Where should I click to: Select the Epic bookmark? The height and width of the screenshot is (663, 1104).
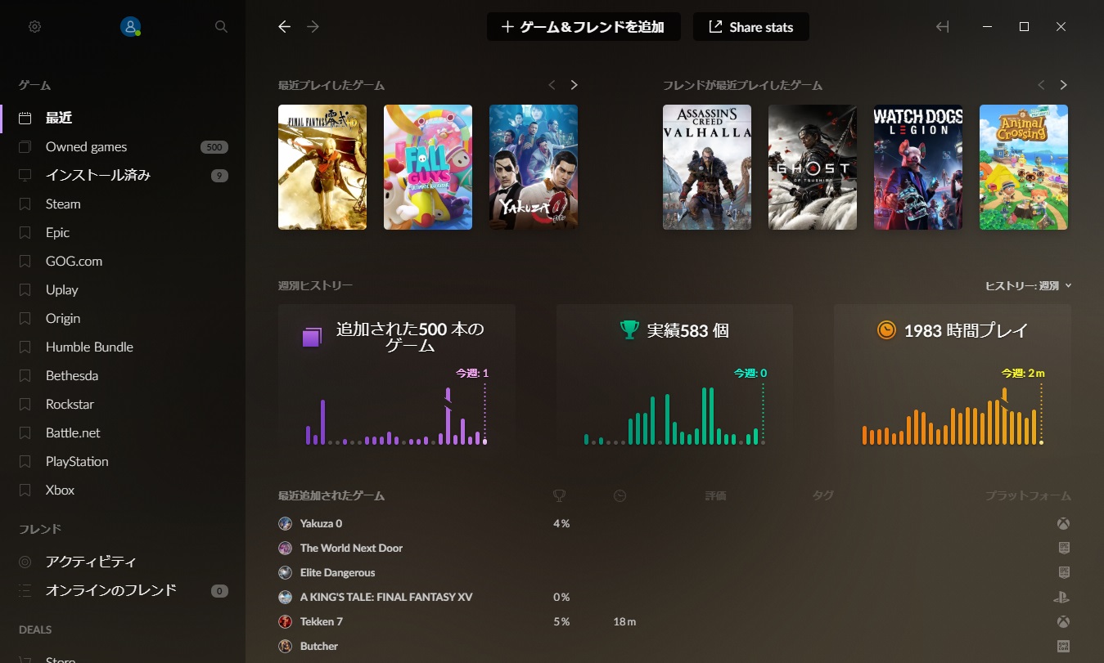123,232
